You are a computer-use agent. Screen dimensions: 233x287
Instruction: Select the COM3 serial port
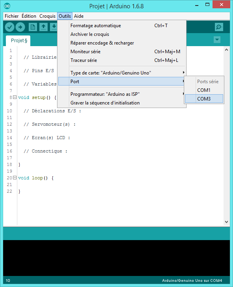click(204, 99)
